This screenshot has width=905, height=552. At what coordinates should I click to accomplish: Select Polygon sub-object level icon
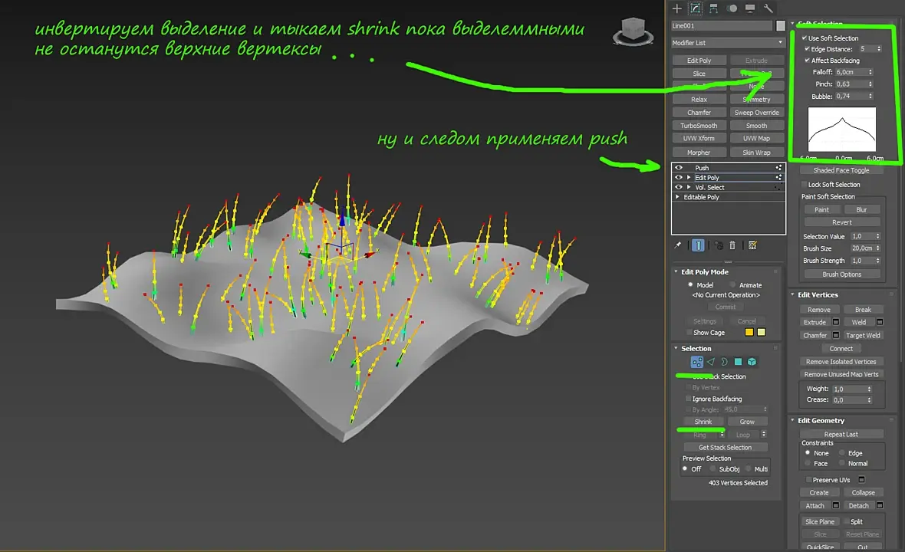point(738,362)
